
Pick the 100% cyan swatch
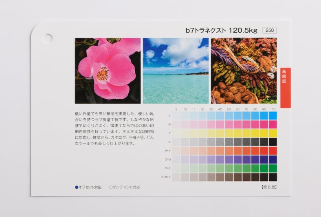coord(273,115)
